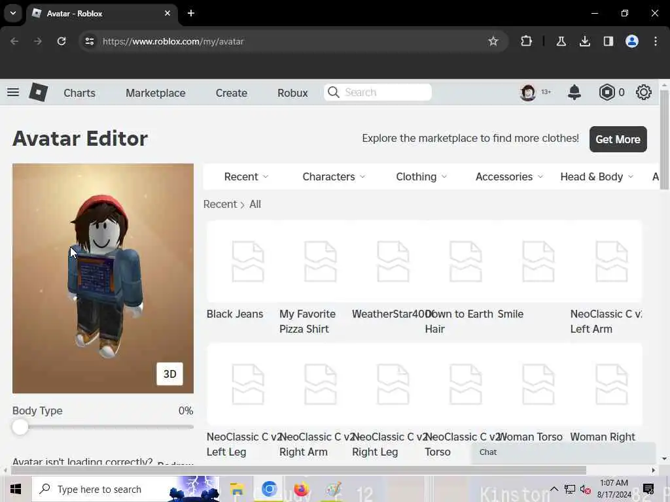The height and width of the screenshot is (502, 670).
Task: Click the search magnifier icon
Action: [x=334, y=92]
